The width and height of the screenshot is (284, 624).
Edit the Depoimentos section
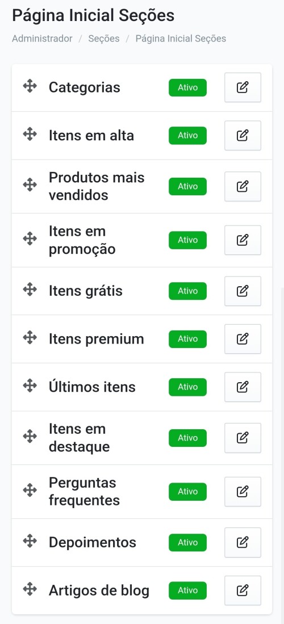click(243, 542)
